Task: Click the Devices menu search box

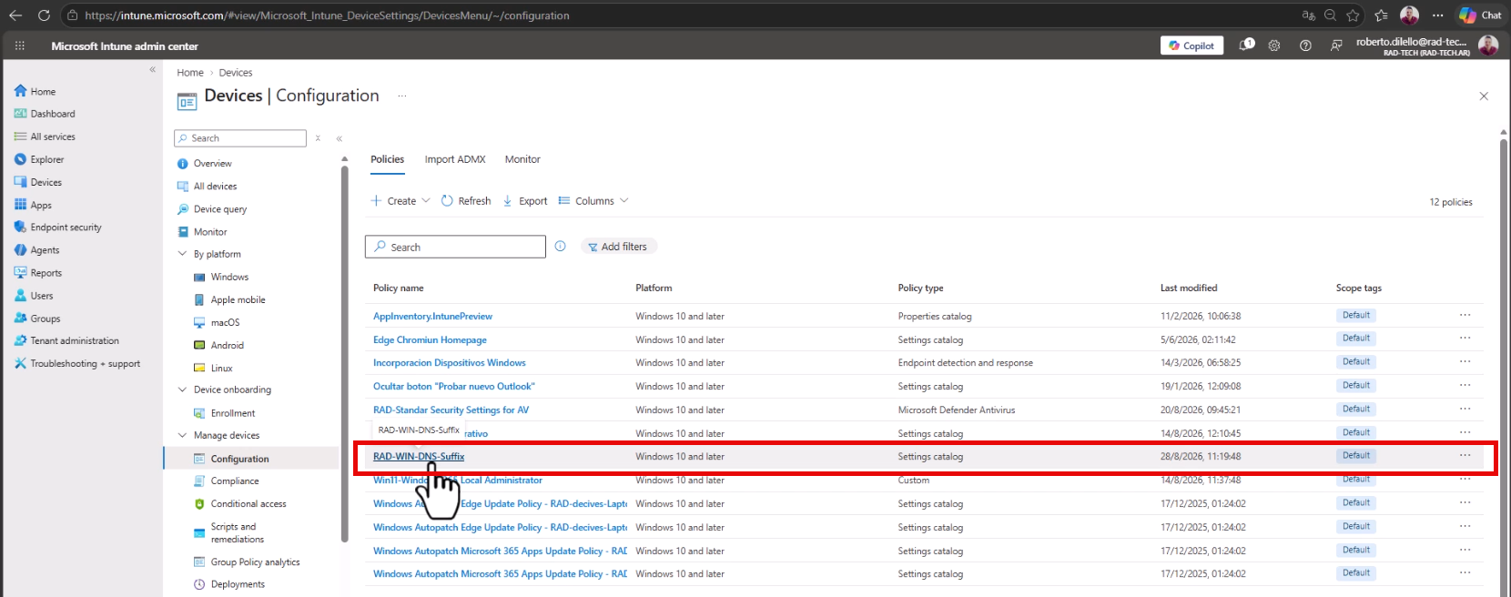Action: coord(240,138)
